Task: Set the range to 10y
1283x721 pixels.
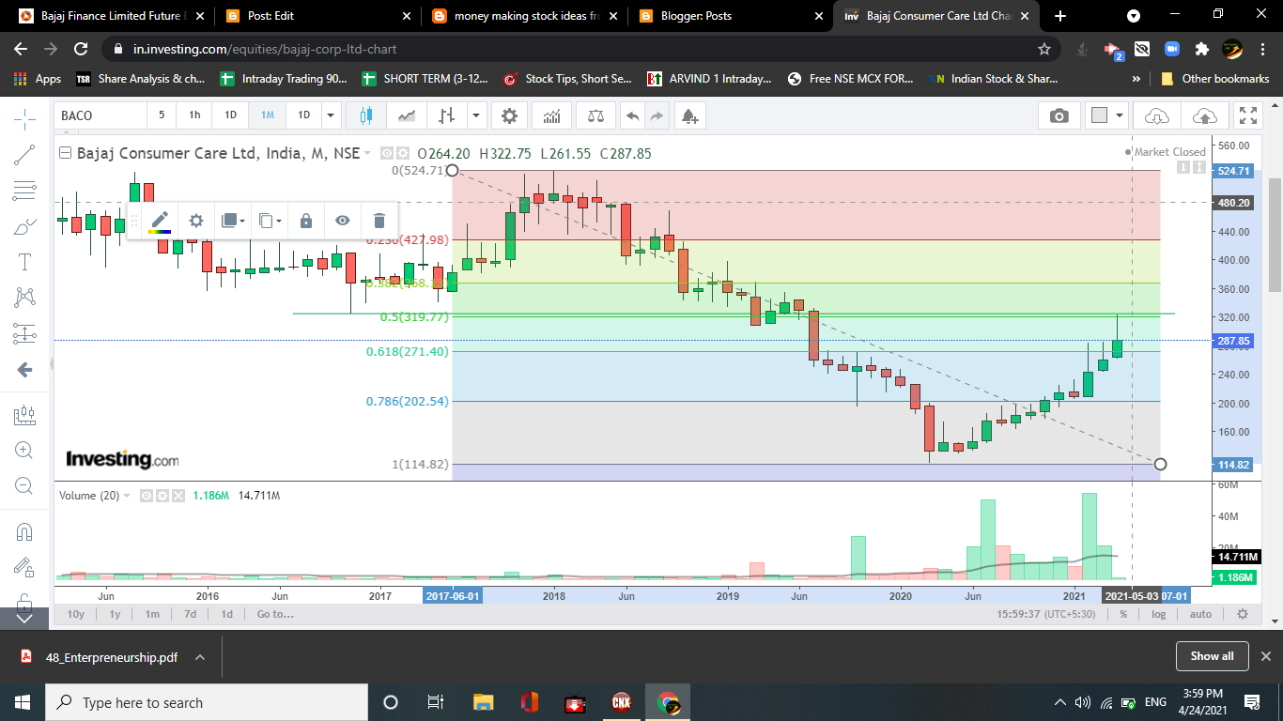Action: click(x=76, y=614)
